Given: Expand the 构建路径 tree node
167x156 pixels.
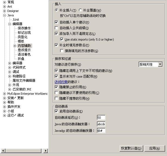Looking at the screenshot, I should coord(9,76).
